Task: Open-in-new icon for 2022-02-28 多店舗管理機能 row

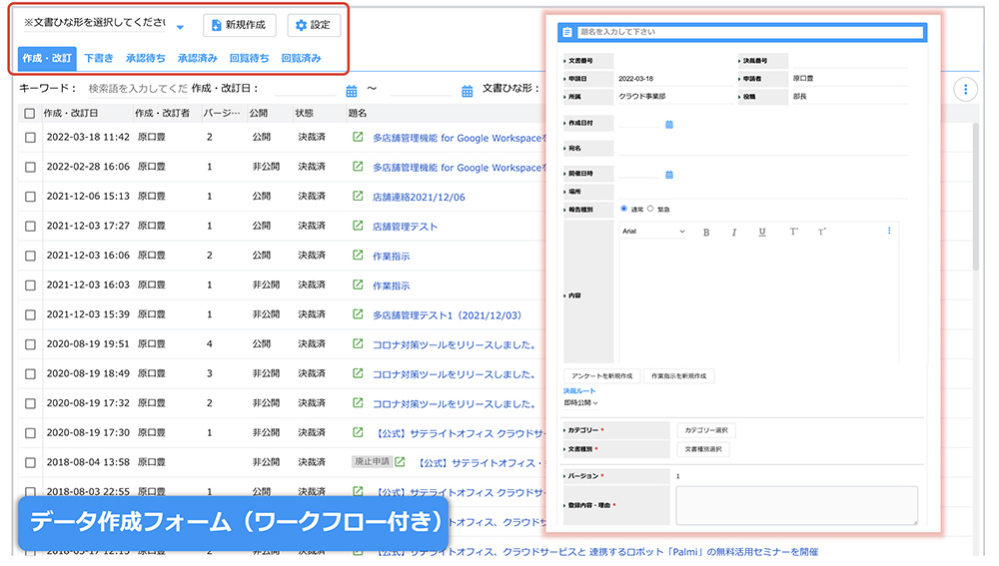Action: point(358,166)
